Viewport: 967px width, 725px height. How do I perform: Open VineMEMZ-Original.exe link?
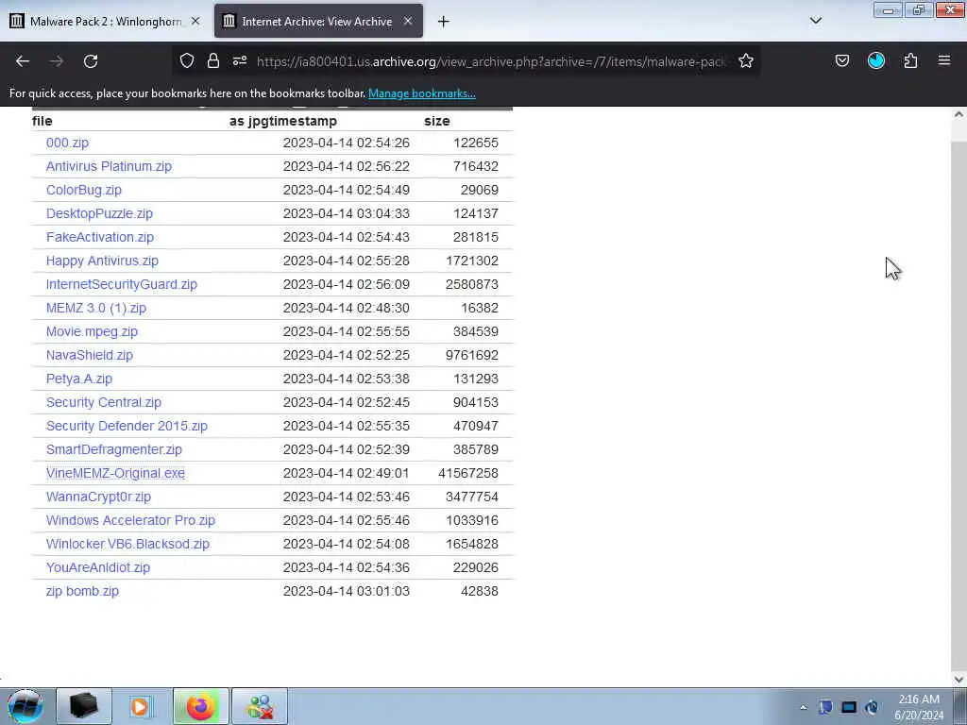tap(115, 474)
